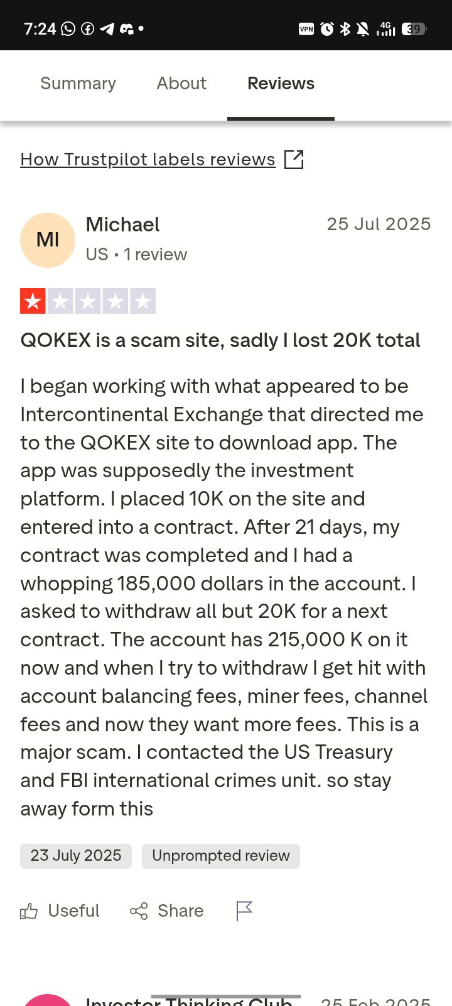The width and height of the screenshot is (452, 1006).
Task: Tap the one-star rating bar
Action: pyautogui.click(x=88, y=301)
